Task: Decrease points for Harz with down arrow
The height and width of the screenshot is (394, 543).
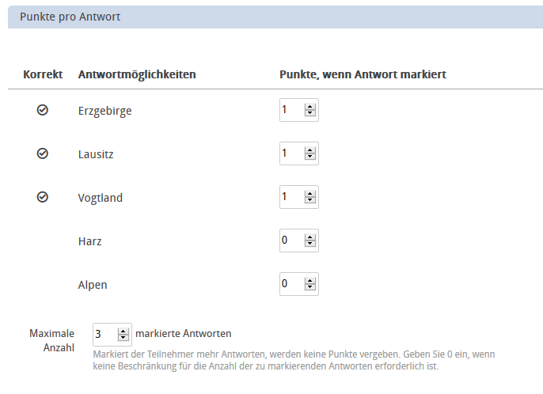Action: coord(310,244)
